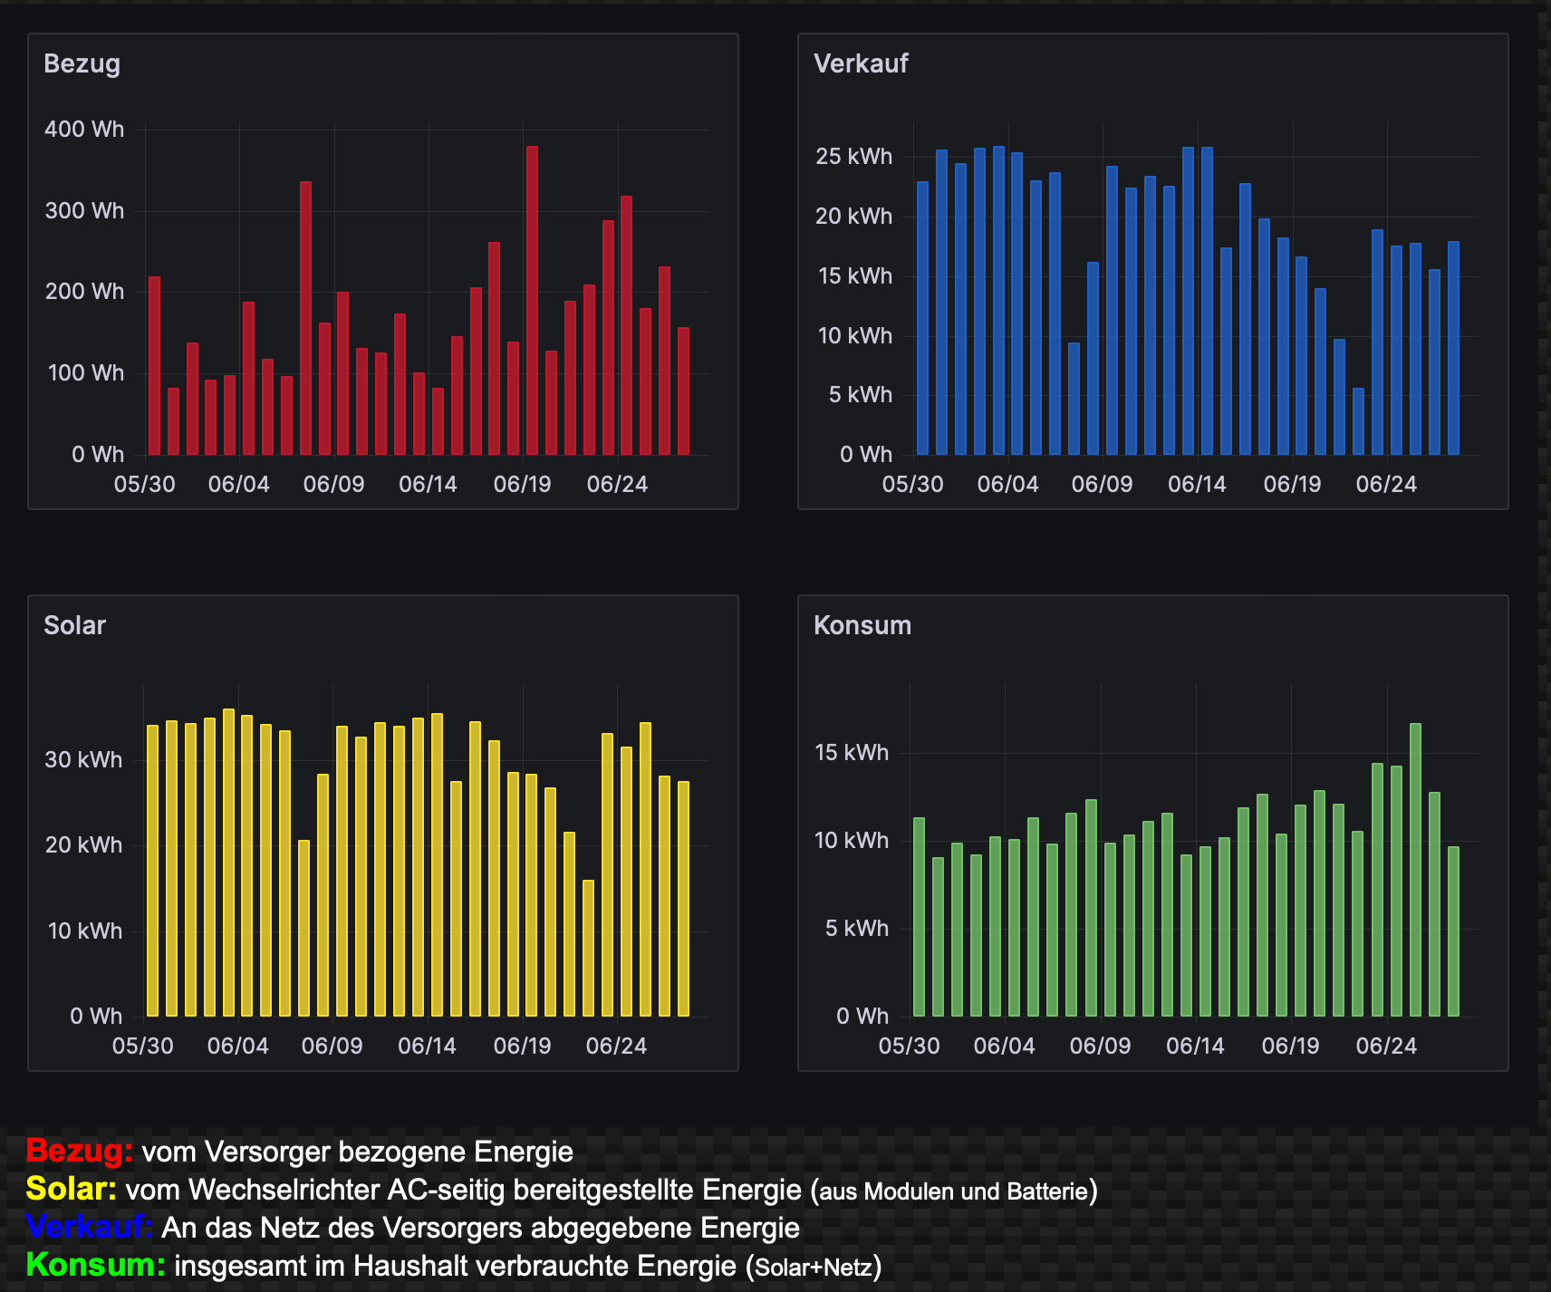Click the tallest red bar in Bezug chart
Image resolution: width=1551 pixels, height=1292 pixels.
[532, 299]
